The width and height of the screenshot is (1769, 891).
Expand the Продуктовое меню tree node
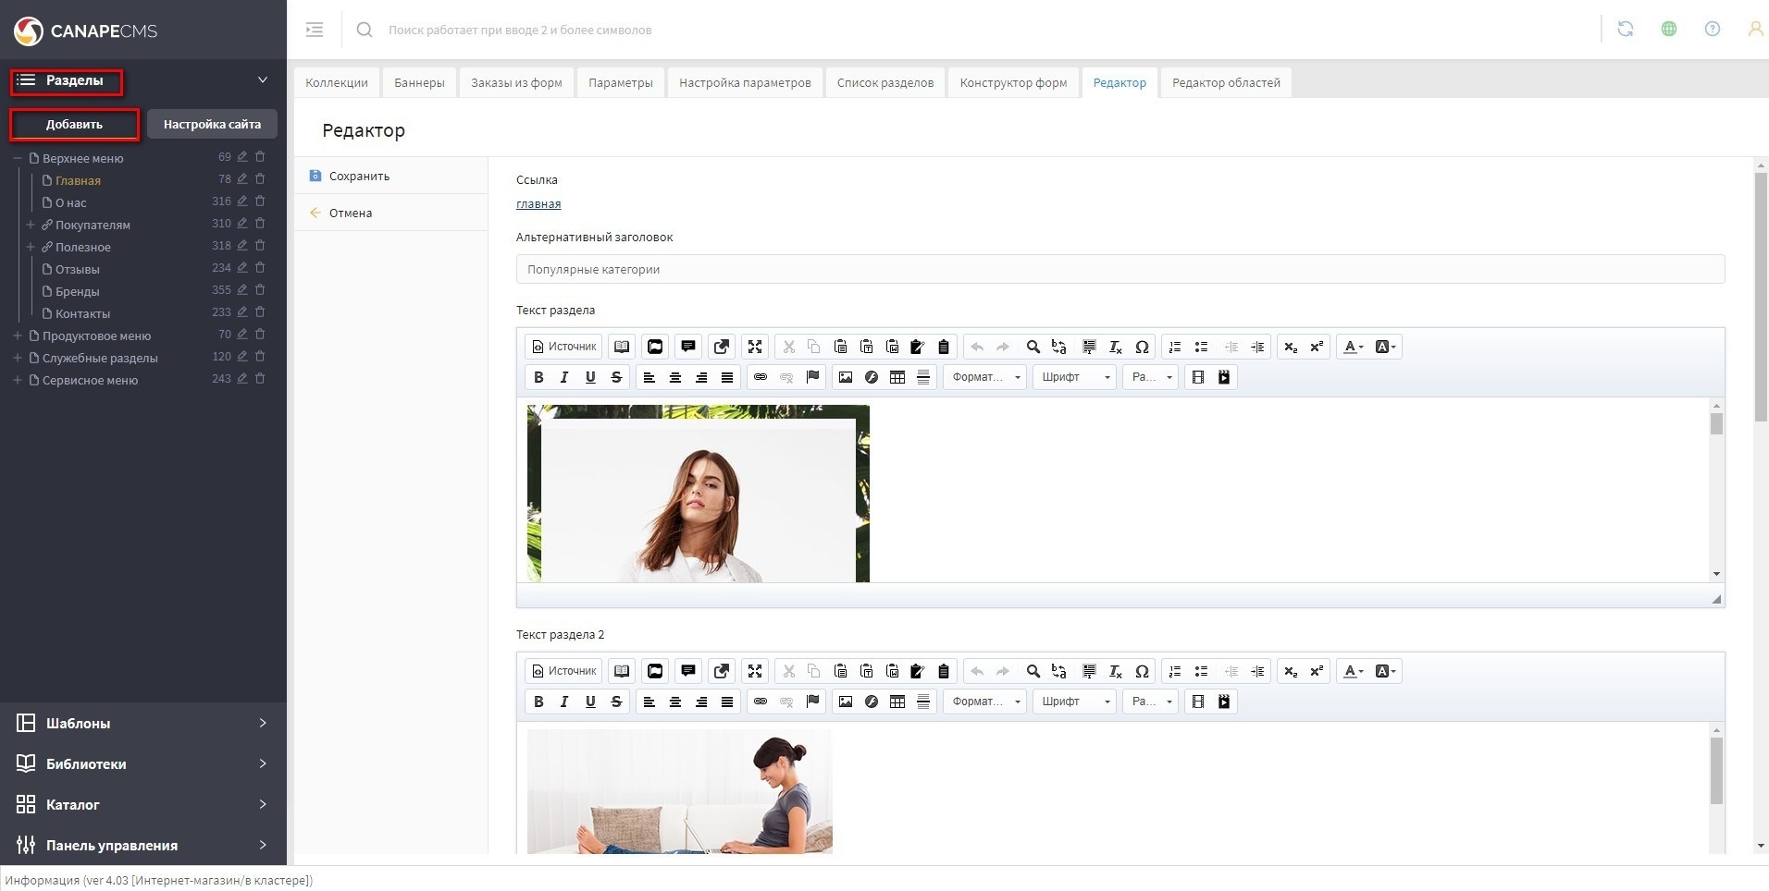point(18,336)
